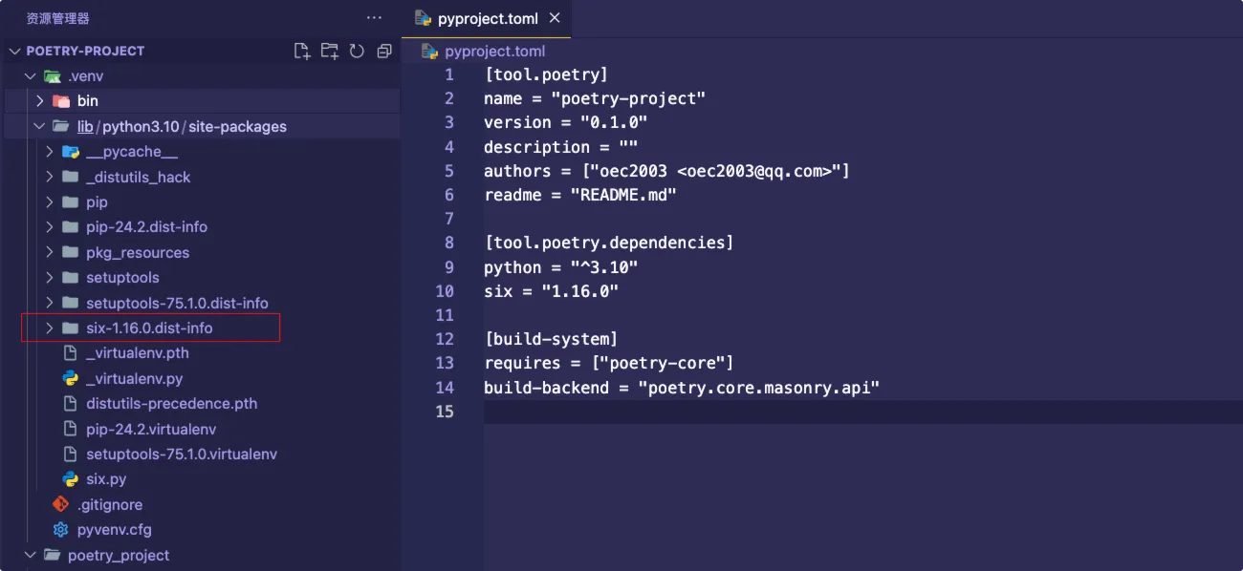Click the .venv folder icon
Screen dimensions: 1243x571
click(x=53, y=75)
